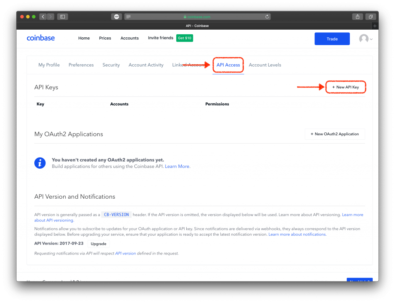Viewport: 395px width, 303px height.
Task: Switch to the Preferences tab
Action: (x=81, y=65)
